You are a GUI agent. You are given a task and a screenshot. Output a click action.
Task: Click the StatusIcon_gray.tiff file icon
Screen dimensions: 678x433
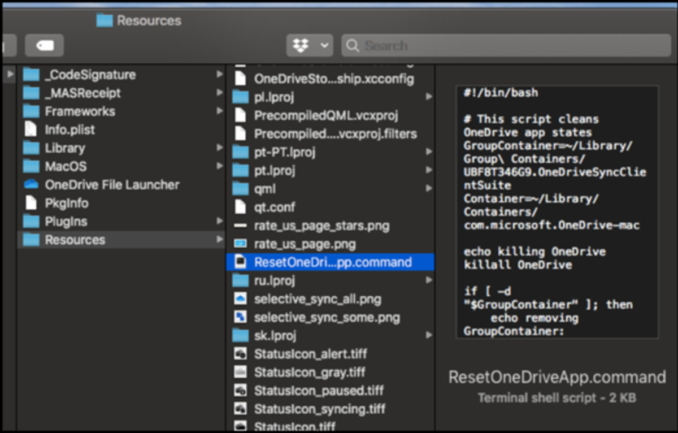(241, 372)
